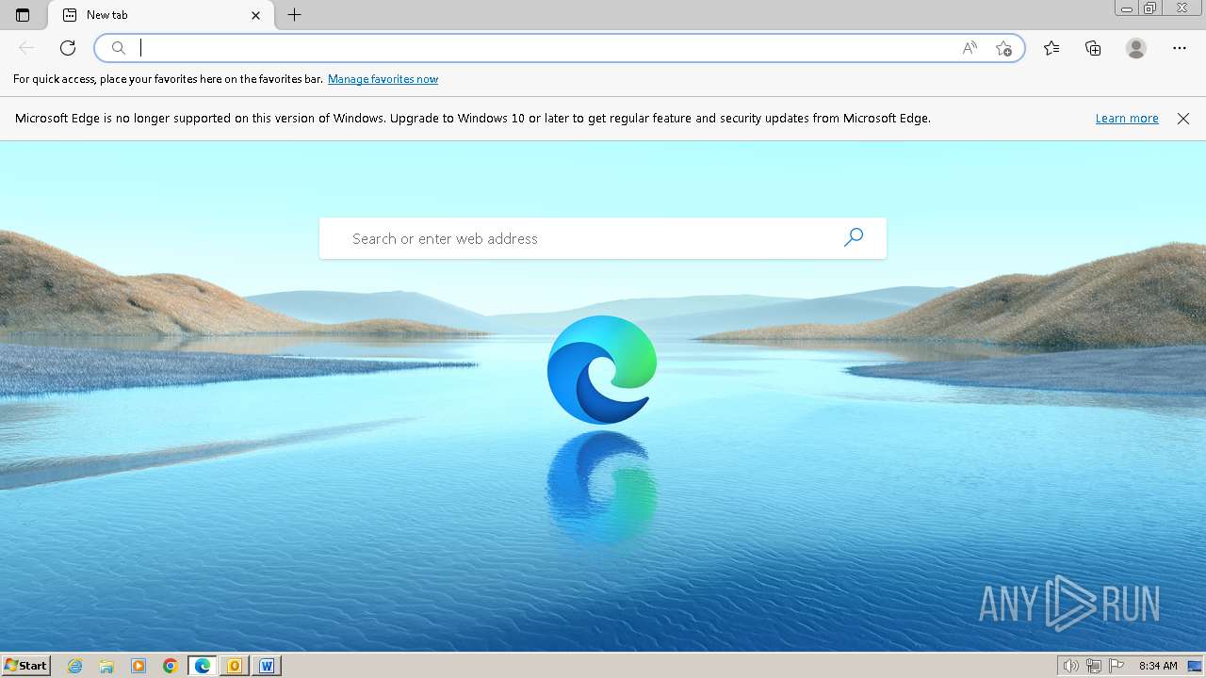Viewport: 1206px width, 678px height.
Task: Dismiss the Edge unsupported notification
Action: (1183, 119)
